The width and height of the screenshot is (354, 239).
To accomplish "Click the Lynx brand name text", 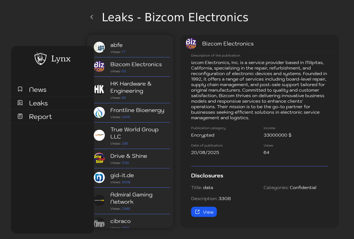I will pos(61,59).
